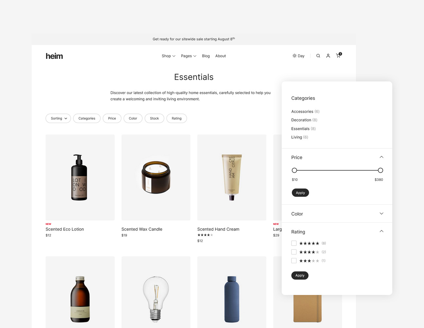Go to the About page
424x328 pixels.
pyautogui.click(x=221, y=56)
